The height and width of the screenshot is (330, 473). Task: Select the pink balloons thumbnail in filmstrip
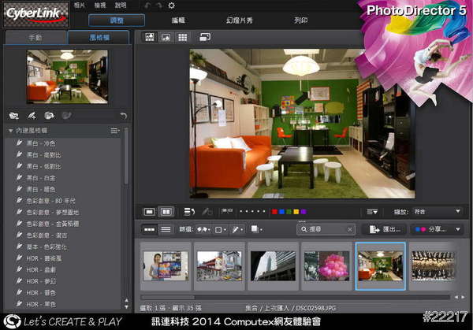325,266
